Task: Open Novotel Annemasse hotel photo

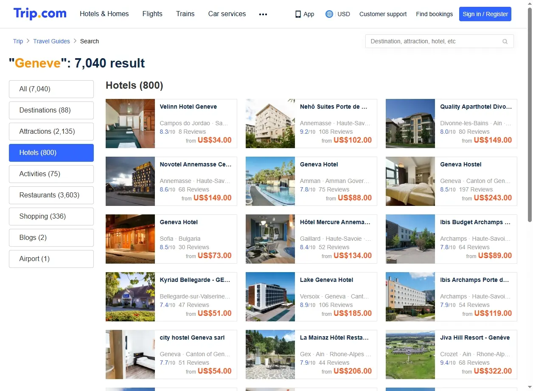Action: (130, 181)
